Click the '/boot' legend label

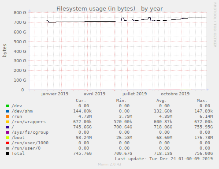[18, 138]
